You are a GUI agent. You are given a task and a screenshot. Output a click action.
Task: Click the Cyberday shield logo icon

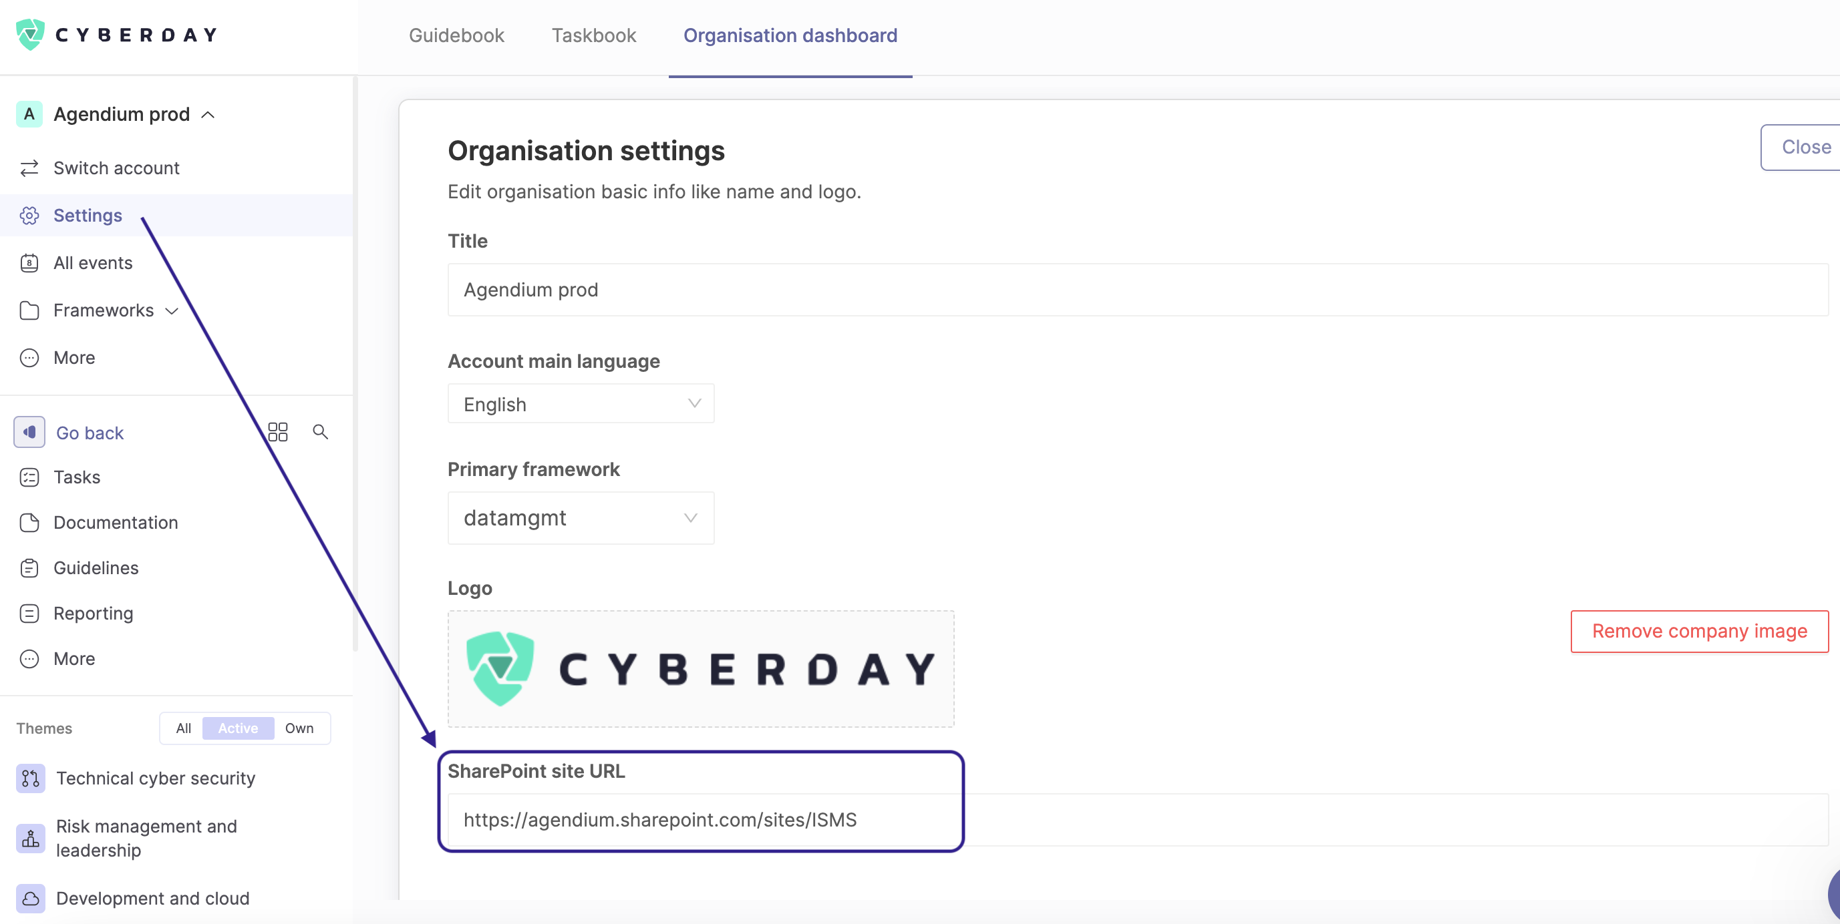click(30, 34)
